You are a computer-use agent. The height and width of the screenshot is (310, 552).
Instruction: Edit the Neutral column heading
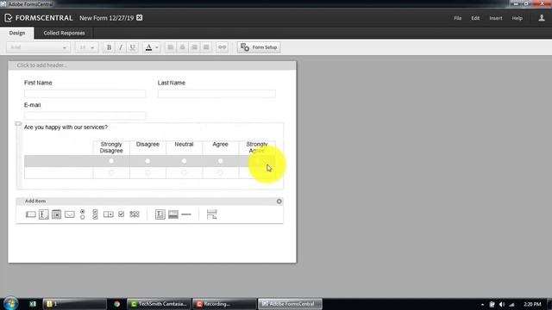184,145
